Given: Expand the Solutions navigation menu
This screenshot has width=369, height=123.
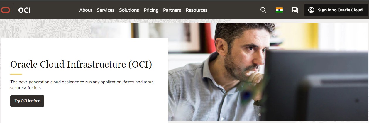Looking at the screenshot, I should (x=129, y=10).
